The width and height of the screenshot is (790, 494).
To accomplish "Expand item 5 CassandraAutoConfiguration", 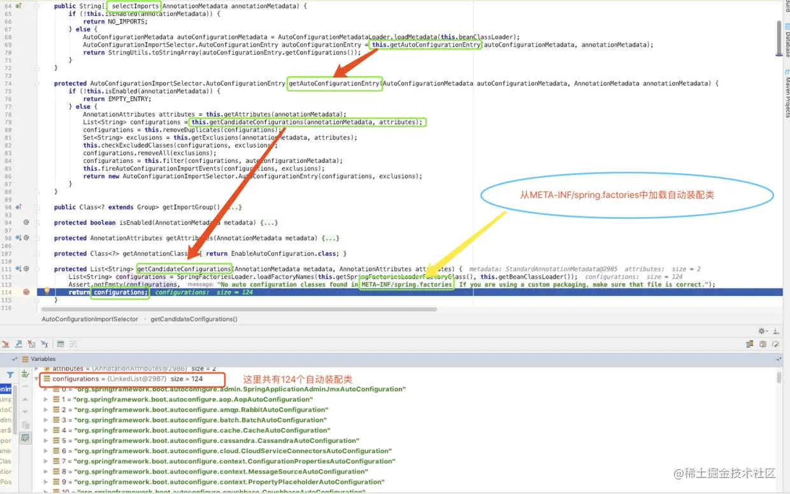I will pos(46,441).
